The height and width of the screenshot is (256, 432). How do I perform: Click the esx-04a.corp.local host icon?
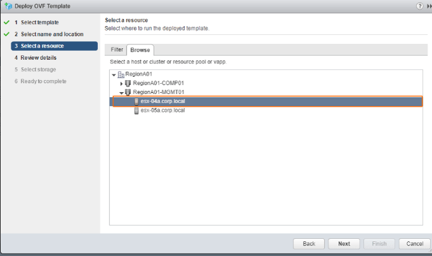(137, 102)
